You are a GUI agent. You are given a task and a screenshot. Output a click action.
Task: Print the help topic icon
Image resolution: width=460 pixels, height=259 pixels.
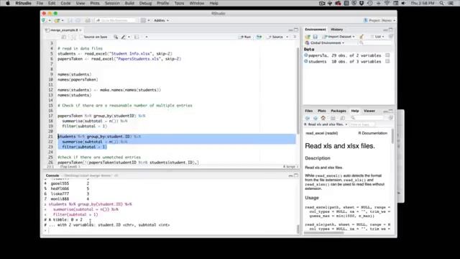tap(333, 118)
